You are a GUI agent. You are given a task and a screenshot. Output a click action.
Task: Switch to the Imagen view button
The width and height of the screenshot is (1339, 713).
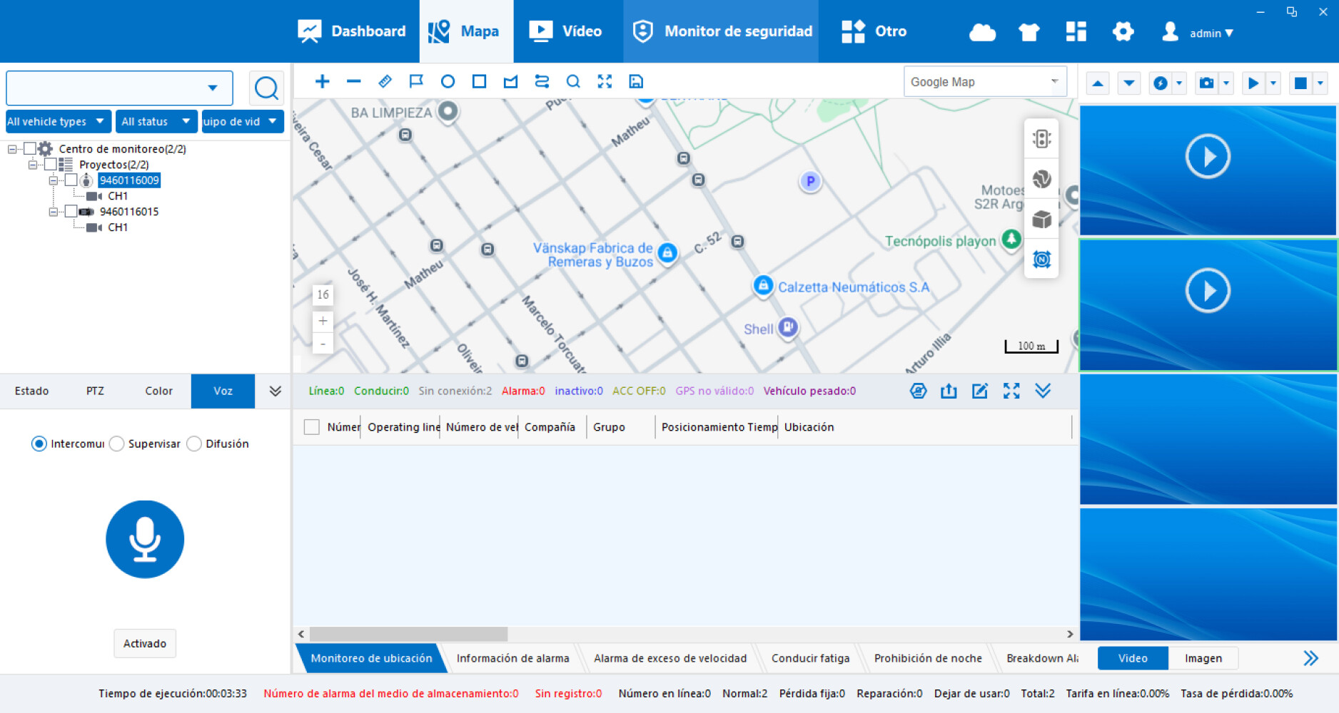click(x=1203, y=658)
